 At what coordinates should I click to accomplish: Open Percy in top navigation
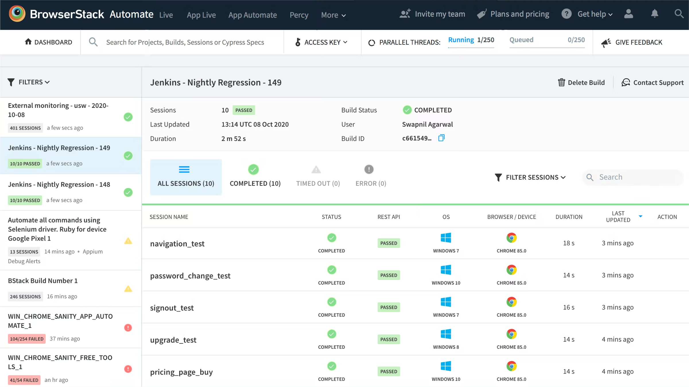coord(299,15)
